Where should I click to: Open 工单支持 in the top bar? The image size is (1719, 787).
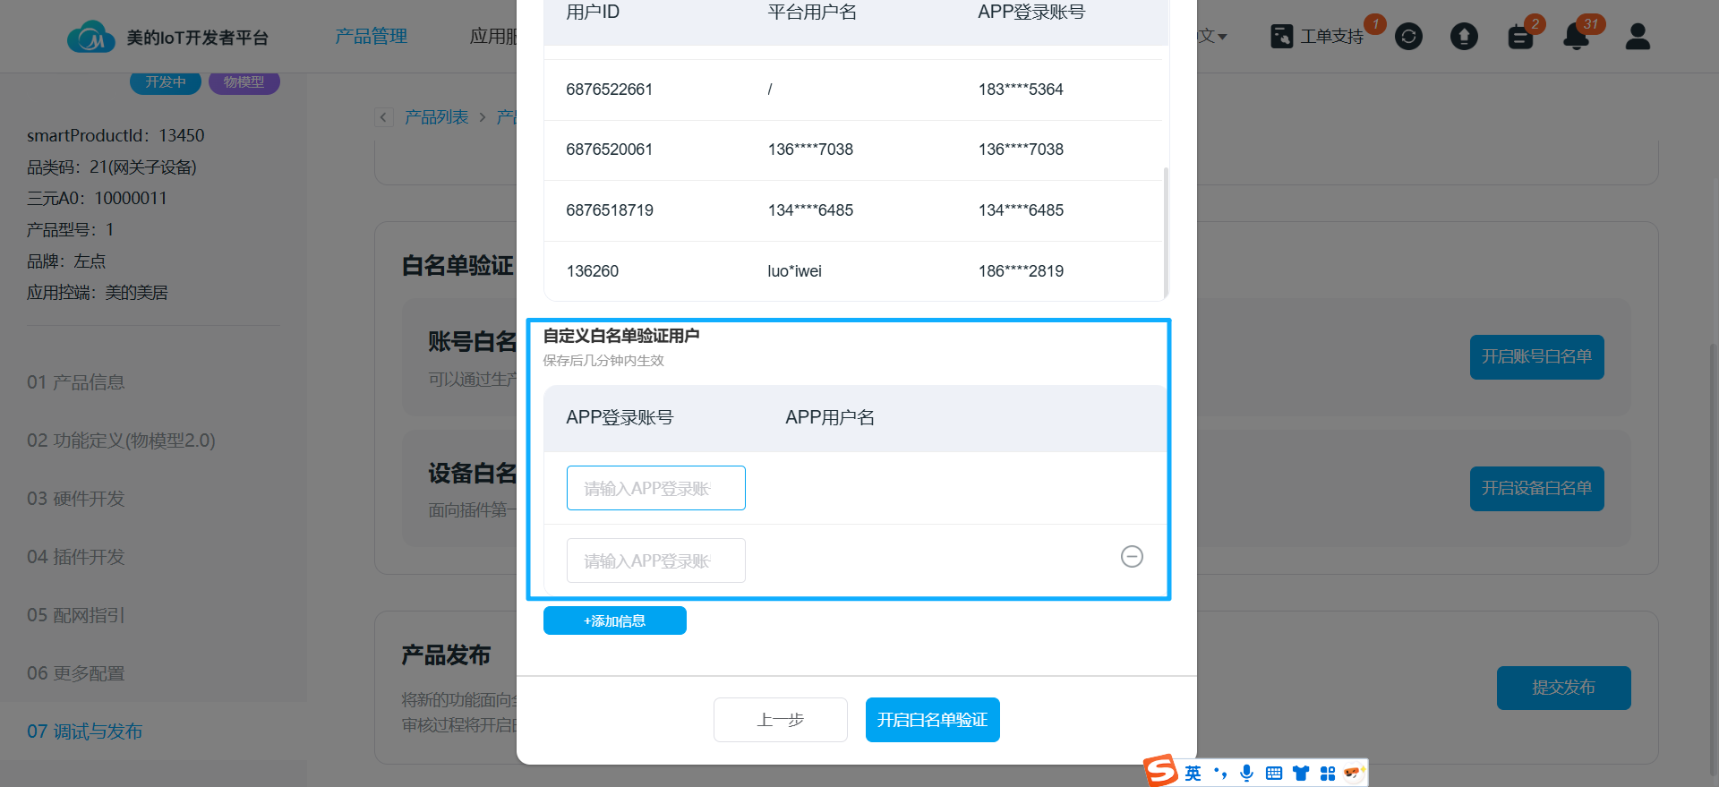pyautogui.click(x=1318, y=37)
